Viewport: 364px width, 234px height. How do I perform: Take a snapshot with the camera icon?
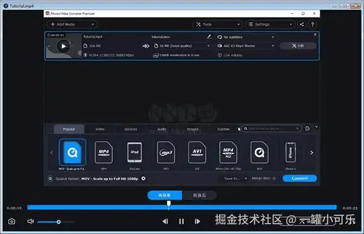12,221
